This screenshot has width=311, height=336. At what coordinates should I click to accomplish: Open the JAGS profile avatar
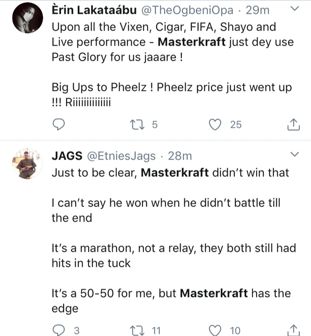click(27, 163)
